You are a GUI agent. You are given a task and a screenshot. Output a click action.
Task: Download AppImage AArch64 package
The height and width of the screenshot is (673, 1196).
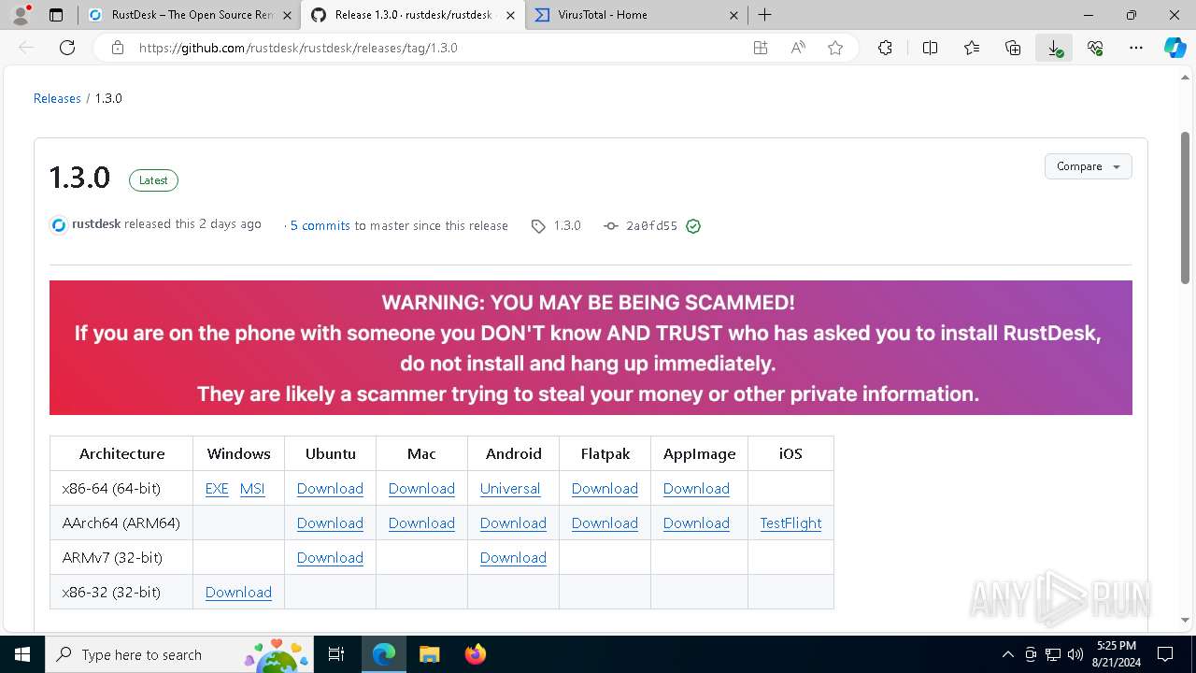coord(696,523)
